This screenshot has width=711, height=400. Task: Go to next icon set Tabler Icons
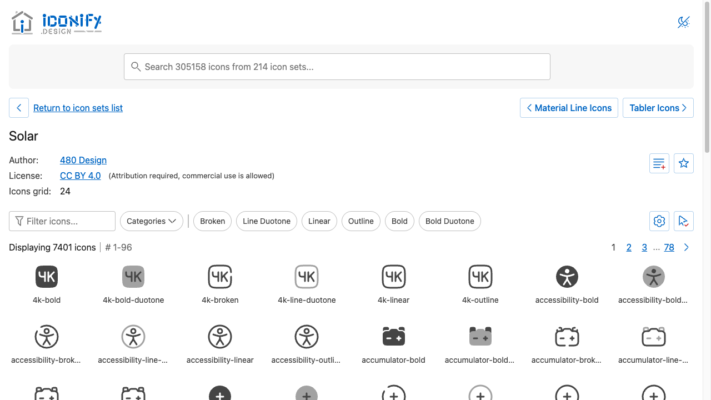658,108
